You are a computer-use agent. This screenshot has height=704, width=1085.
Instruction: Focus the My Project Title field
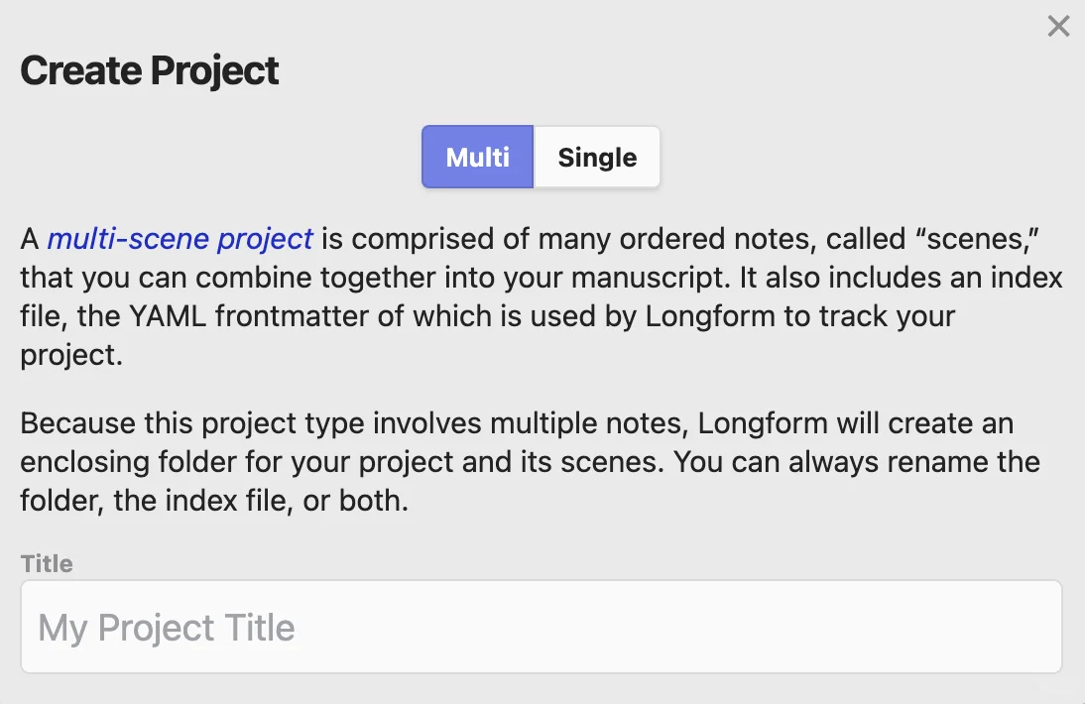tap(542, 628)
